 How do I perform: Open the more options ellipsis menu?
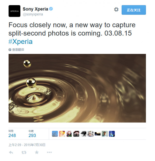coord(49,152)
